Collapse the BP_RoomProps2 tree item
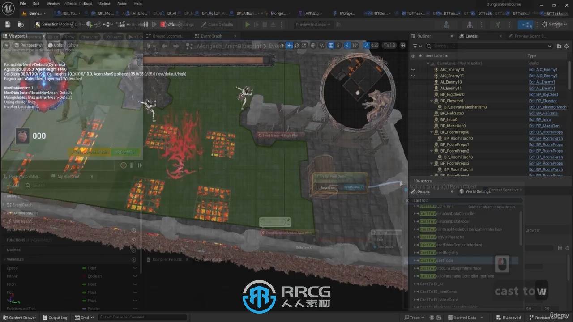 [432, 151]
